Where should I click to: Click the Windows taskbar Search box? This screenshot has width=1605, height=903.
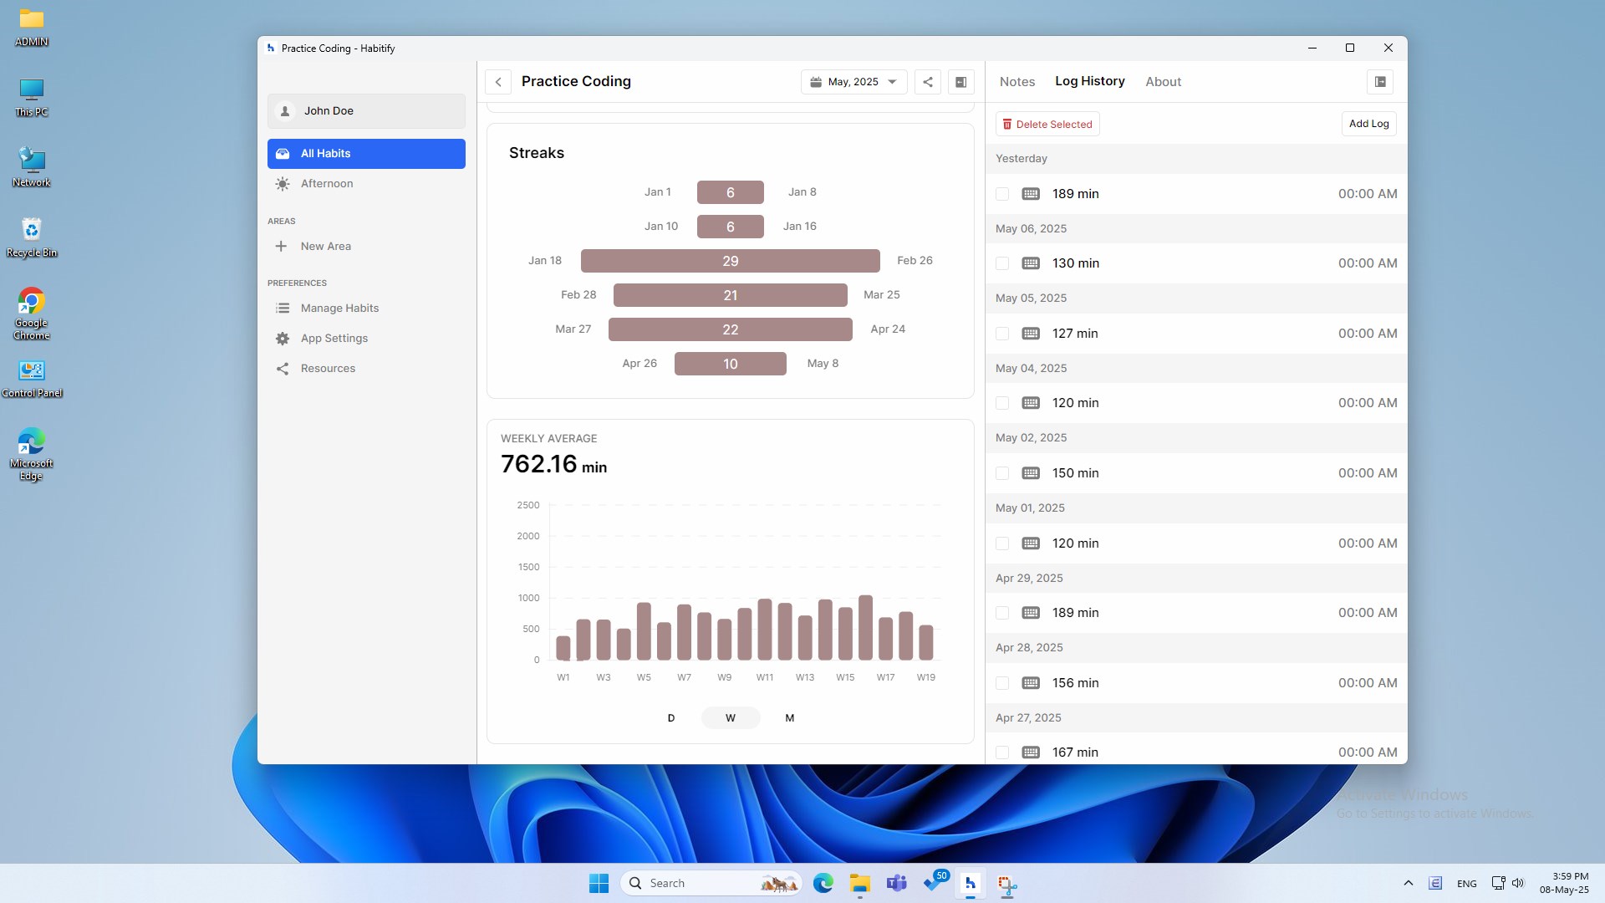[x=711, y=883]
